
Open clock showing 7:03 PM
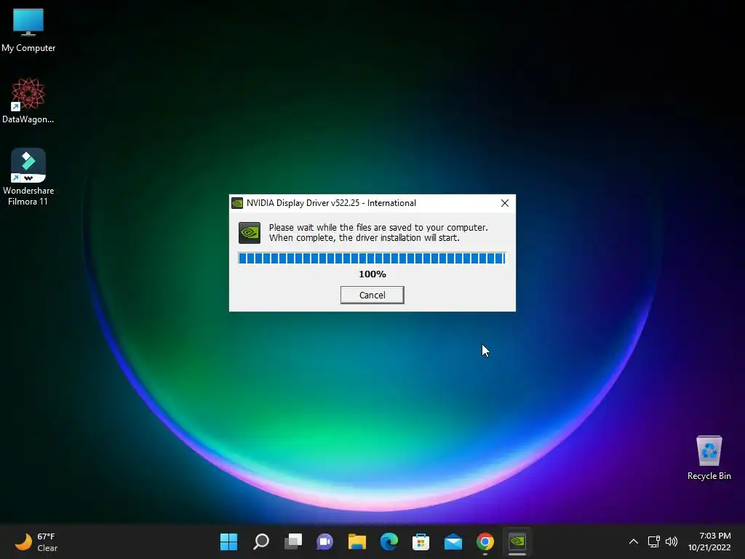click(x=709, y=542)
